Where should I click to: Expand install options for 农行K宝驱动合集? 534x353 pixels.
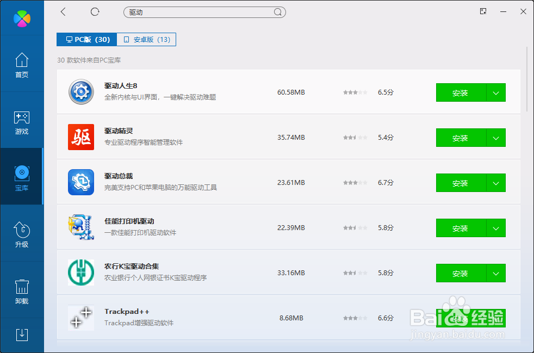point(496,273)
